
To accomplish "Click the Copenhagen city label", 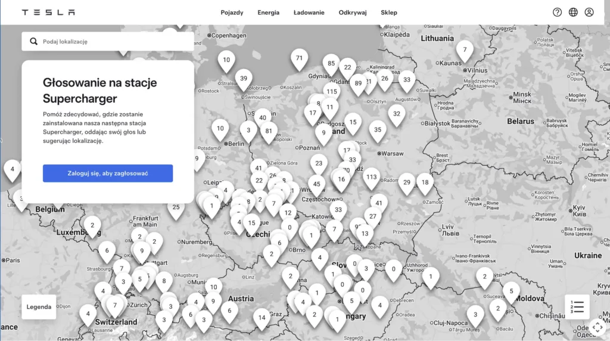I will [x=229, y=35].
